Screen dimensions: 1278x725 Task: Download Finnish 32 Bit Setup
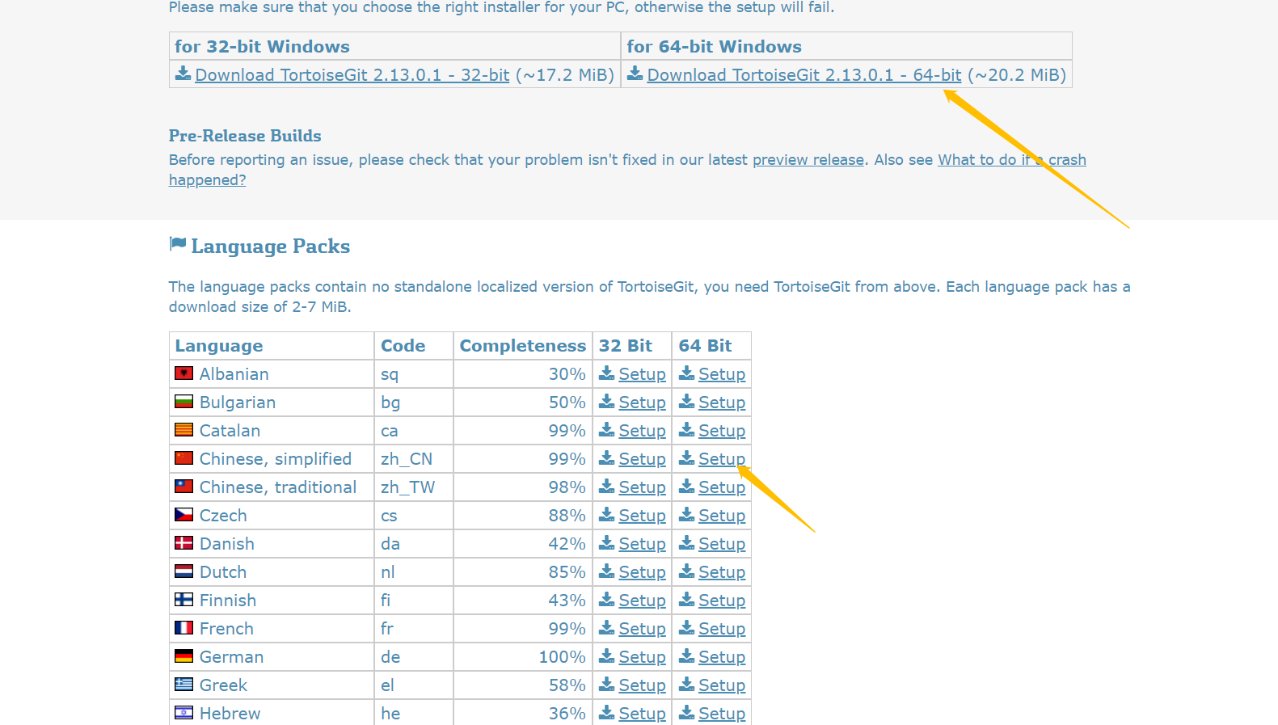(642, 601)
